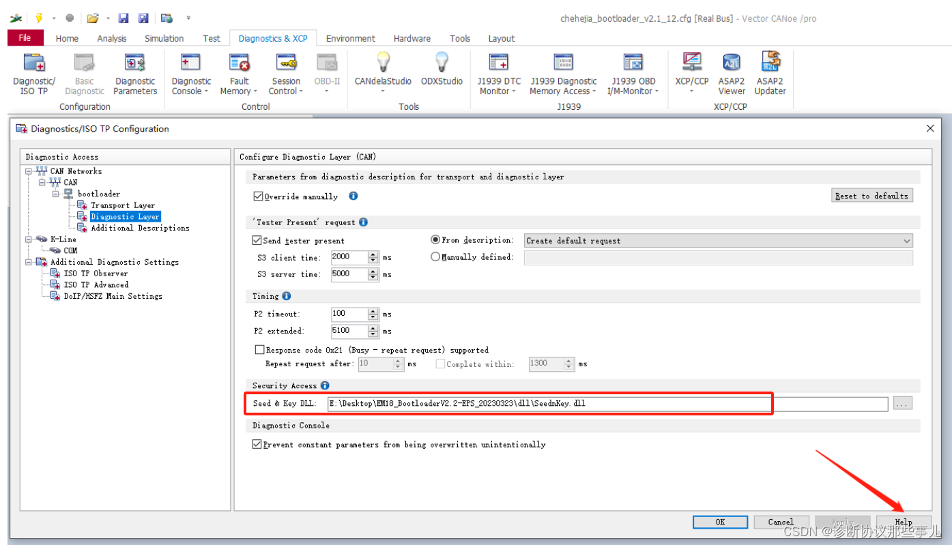Toggle Override manually checkbox
This screenshot has height=545, width=952.
[x=258, y=196]
